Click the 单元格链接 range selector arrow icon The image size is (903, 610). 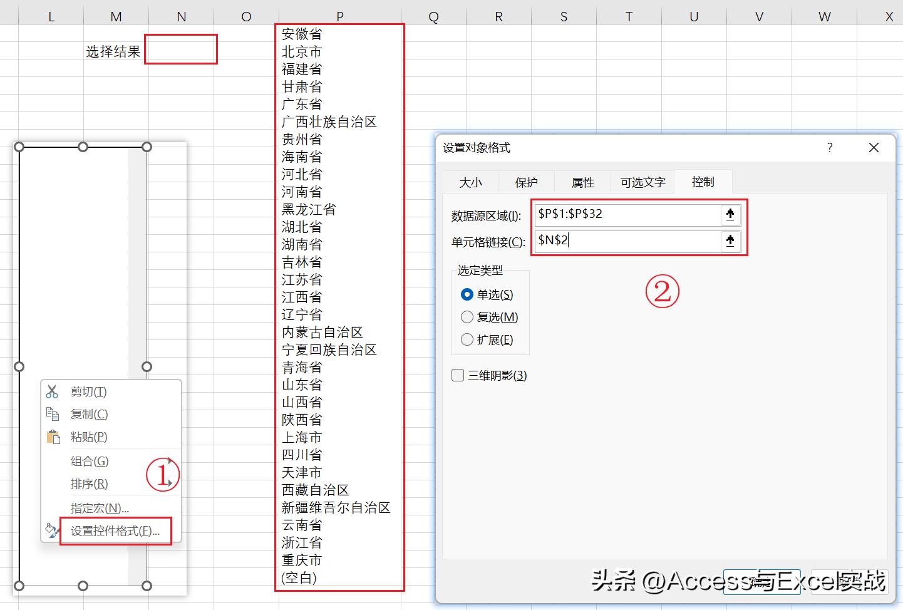[730, 241]
